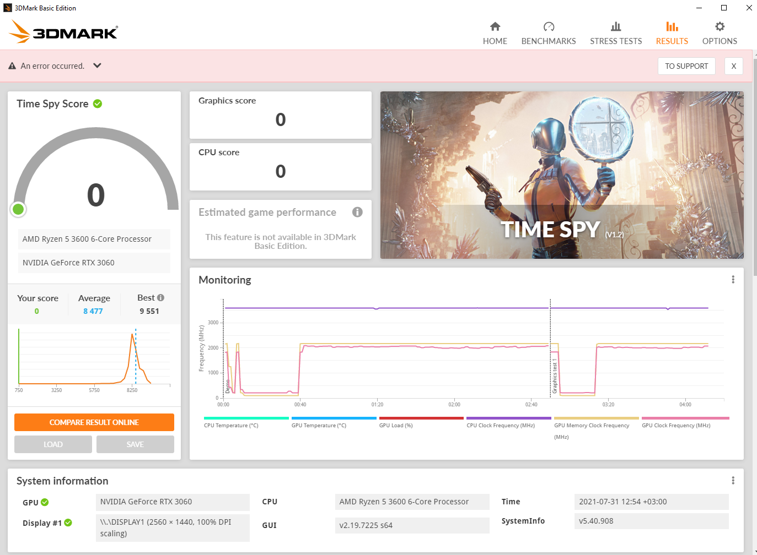Click the Average score 8 477
Viewport: 757px width, 555px height.
point(93,311)
